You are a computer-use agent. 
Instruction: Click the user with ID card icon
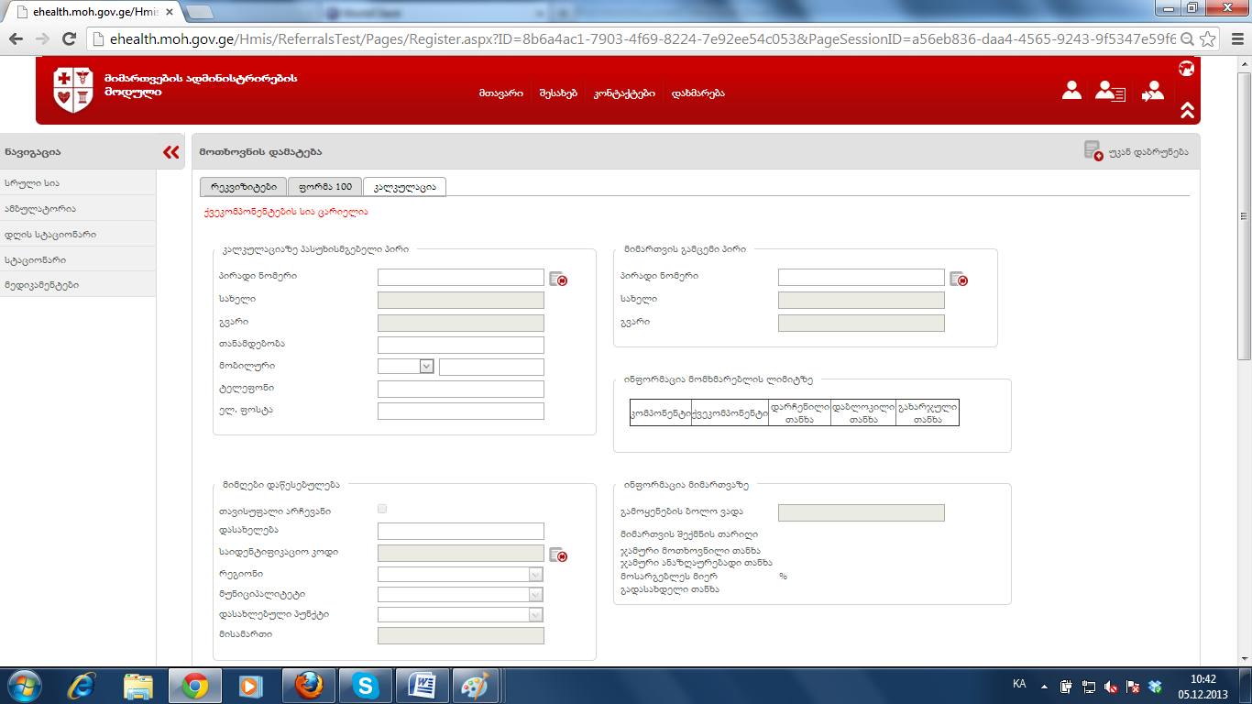(1110, 91)
